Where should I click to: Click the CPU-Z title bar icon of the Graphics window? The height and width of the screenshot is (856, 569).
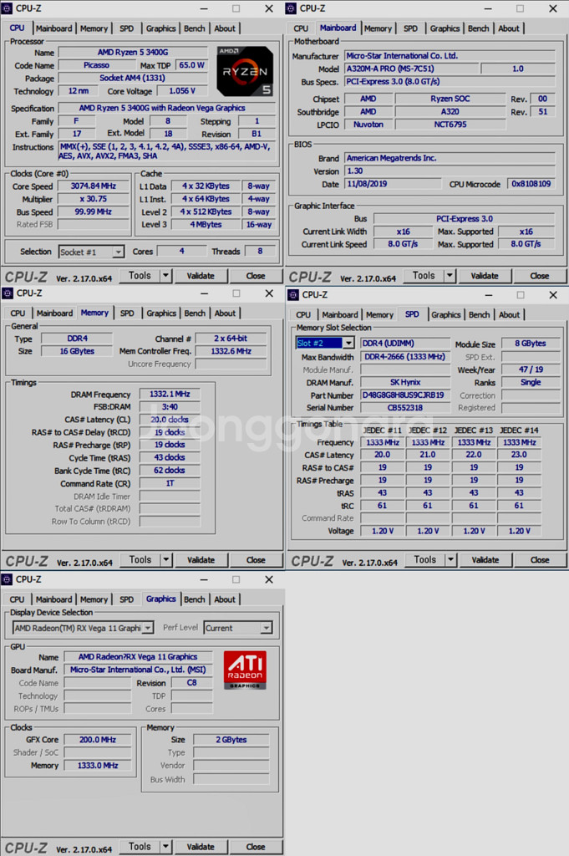point(8,578)
